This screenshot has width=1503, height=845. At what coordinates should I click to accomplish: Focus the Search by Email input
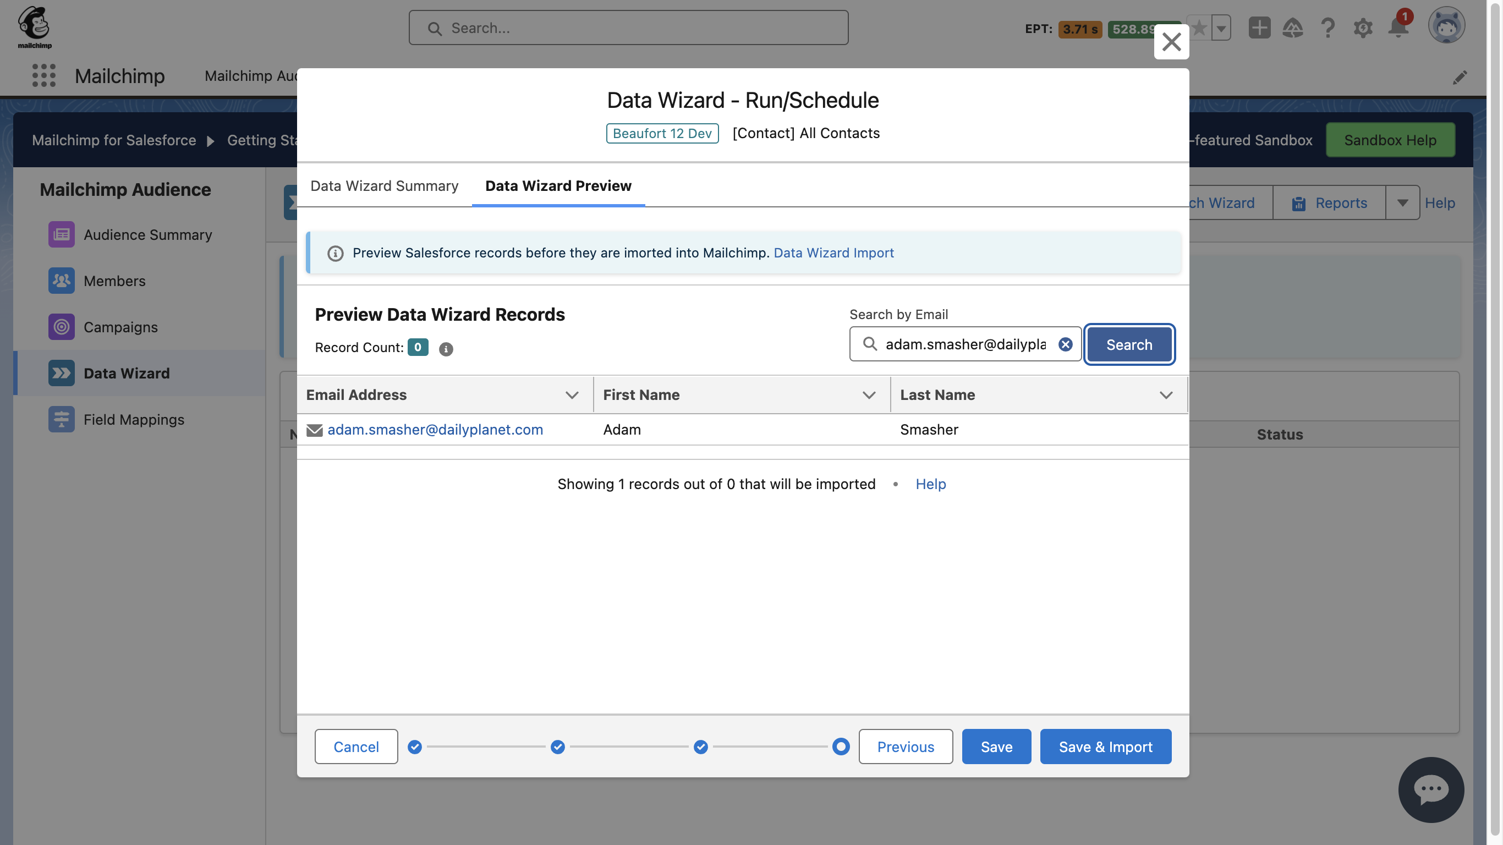click(965, 344)
